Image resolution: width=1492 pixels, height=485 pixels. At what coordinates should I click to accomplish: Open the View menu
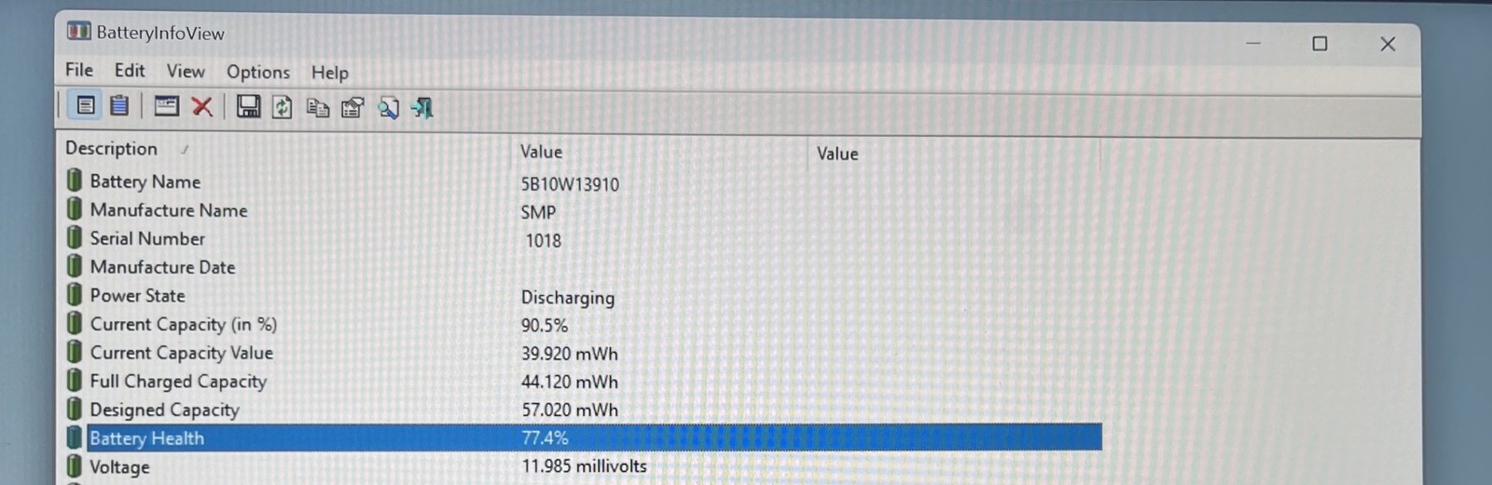(x=186, y=72)
